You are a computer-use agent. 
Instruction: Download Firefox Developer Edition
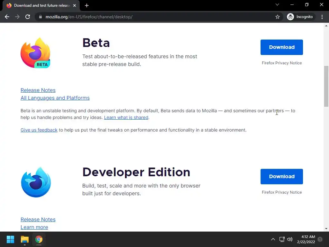point(281,177)
